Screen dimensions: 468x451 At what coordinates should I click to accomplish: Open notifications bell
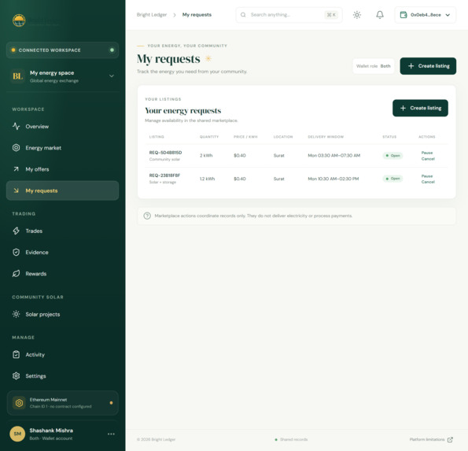[380, 15]
